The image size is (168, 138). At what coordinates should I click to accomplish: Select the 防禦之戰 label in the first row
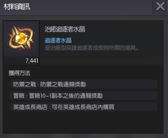[x=25, y=85]
